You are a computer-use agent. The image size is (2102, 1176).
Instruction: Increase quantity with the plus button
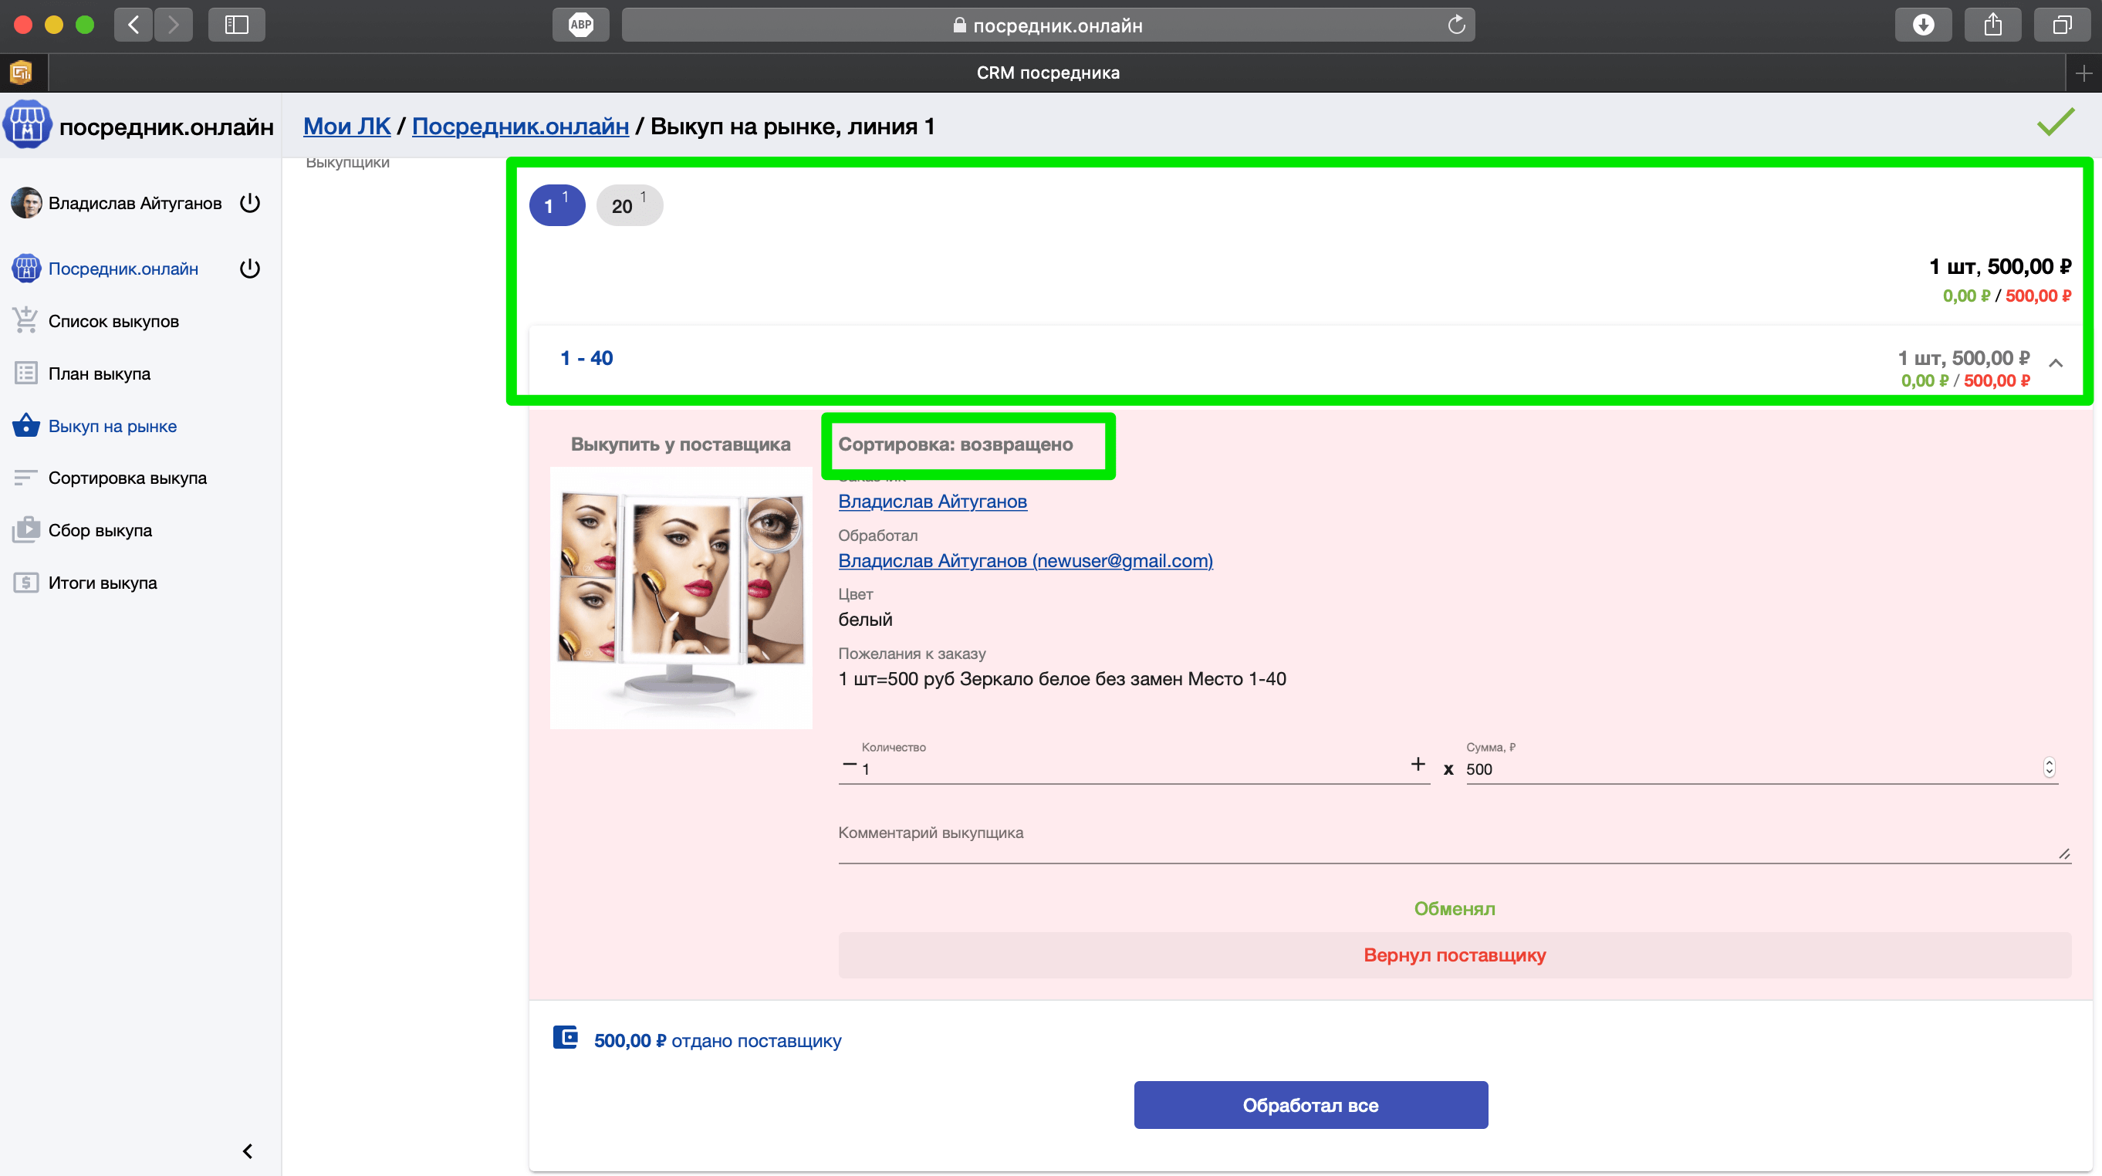coord(1418,764)
